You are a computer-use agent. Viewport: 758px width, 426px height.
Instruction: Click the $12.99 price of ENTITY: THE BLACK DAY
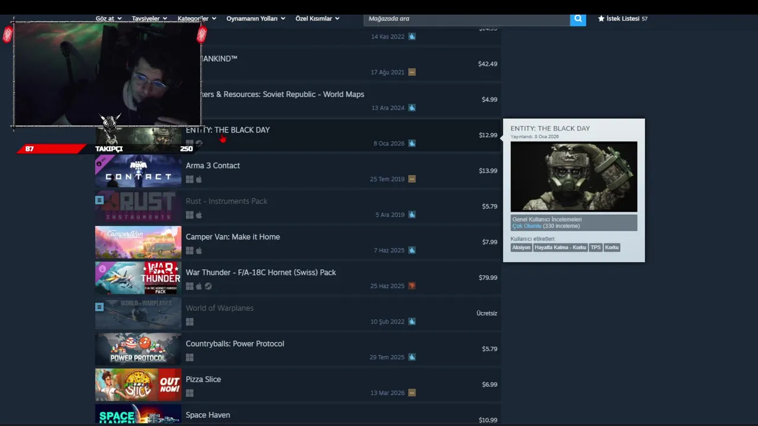click(x=488, y=135)
